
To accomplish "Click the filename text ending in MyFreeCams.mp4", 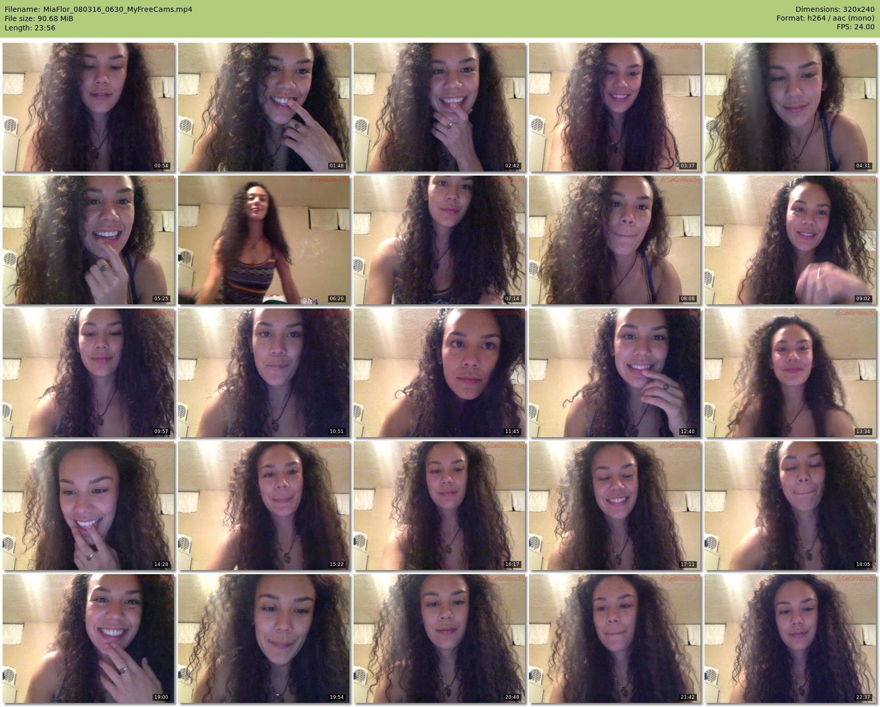I will click(x=98, y=9).
